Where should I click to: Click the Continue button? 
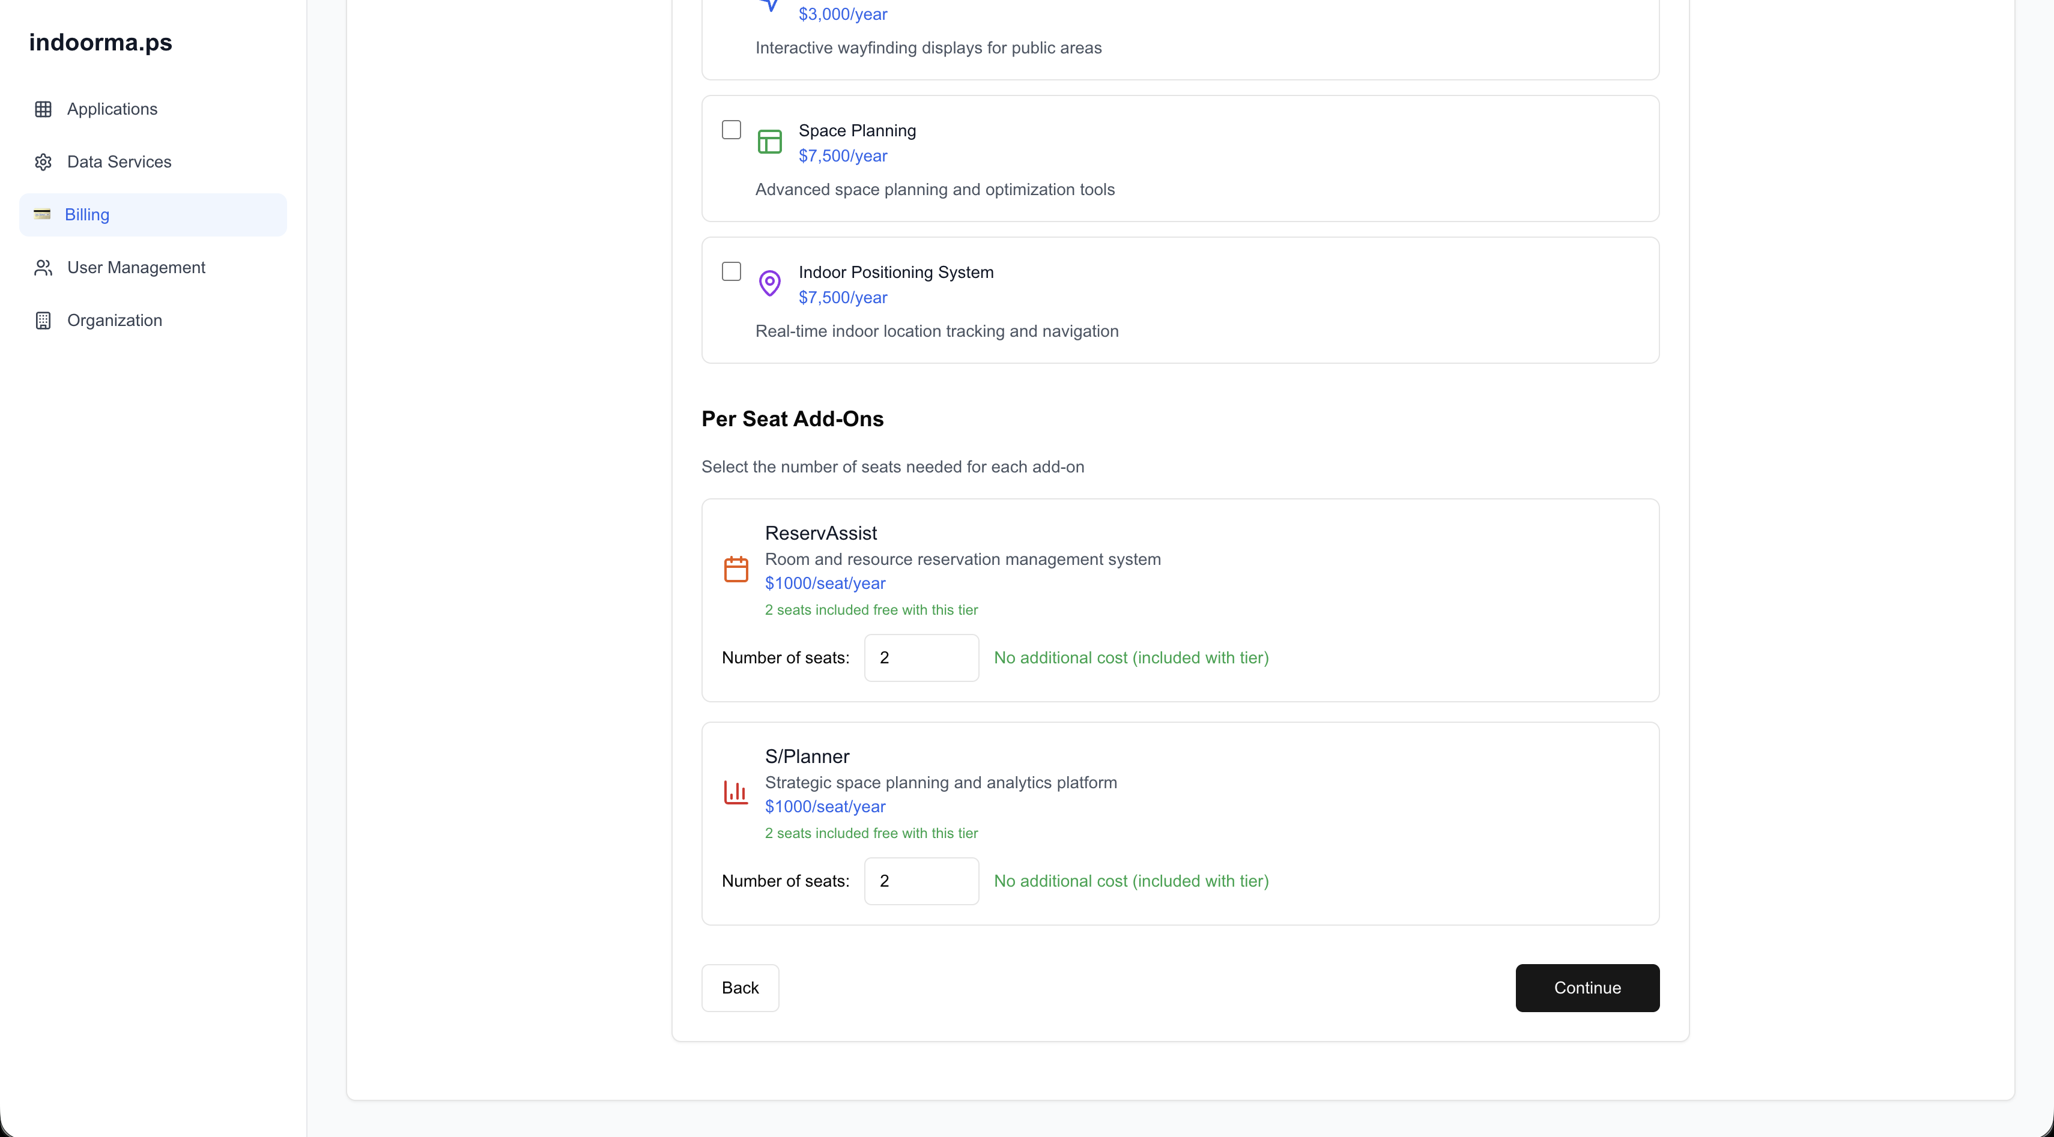1587,988
